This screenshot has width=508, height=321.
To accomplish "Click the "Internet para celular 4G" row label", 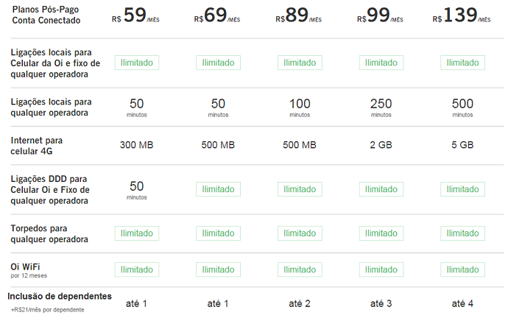I will coord(37,145).
